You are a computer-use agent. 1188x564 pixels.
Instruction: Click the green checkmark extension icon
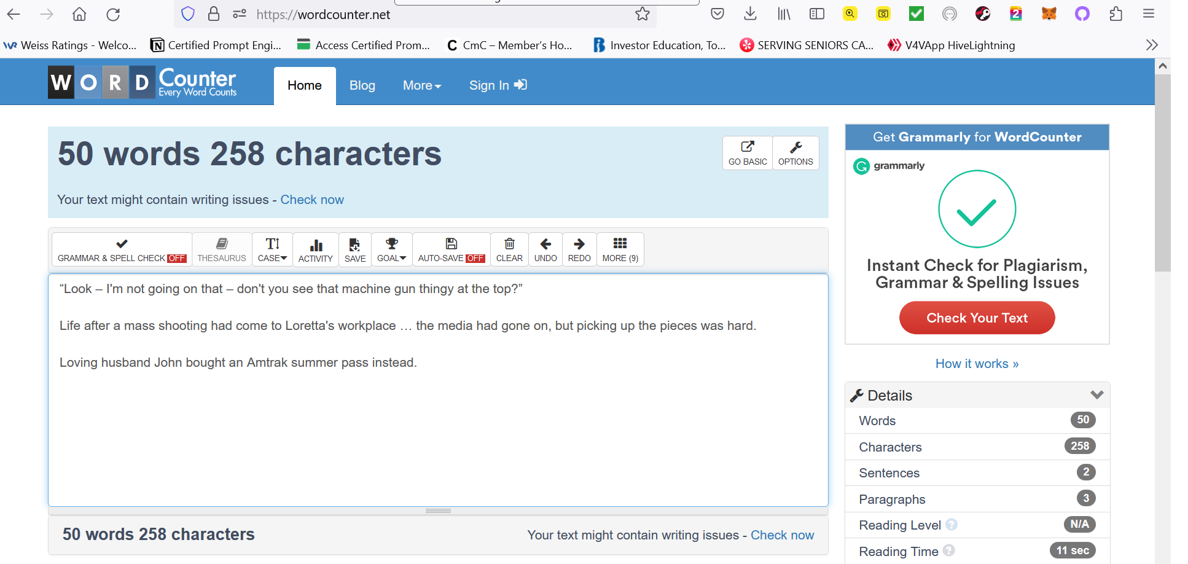(x=916, y=14)
